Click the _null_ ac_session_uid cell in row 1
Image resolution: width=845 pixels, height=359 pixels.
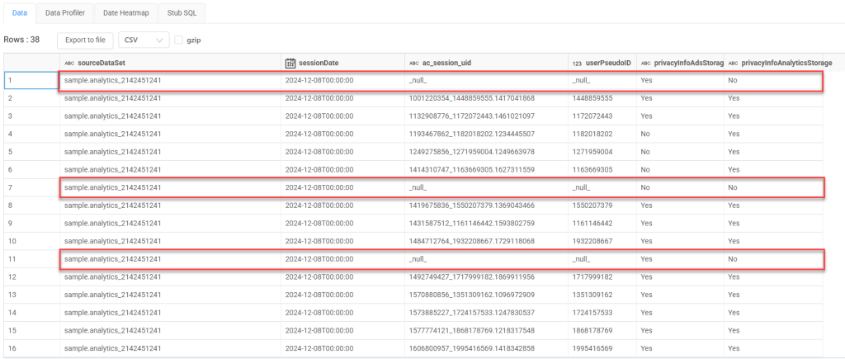pyautogui.click(x=486, y=81)
